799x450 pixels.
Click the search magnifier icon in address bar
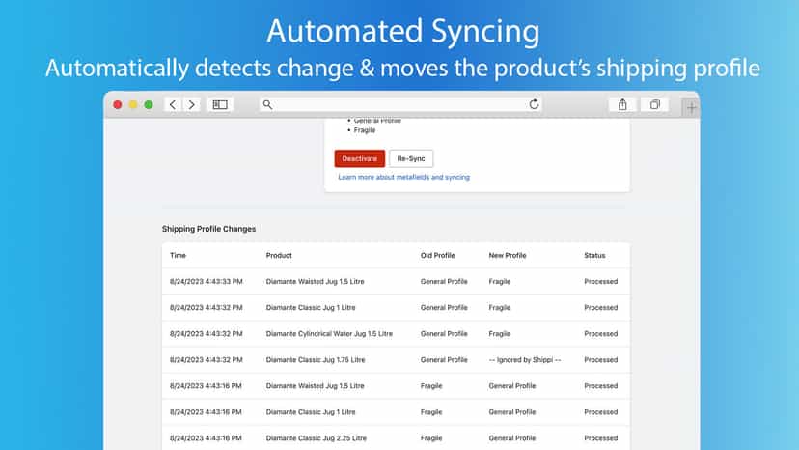click(x=267, y=104)
